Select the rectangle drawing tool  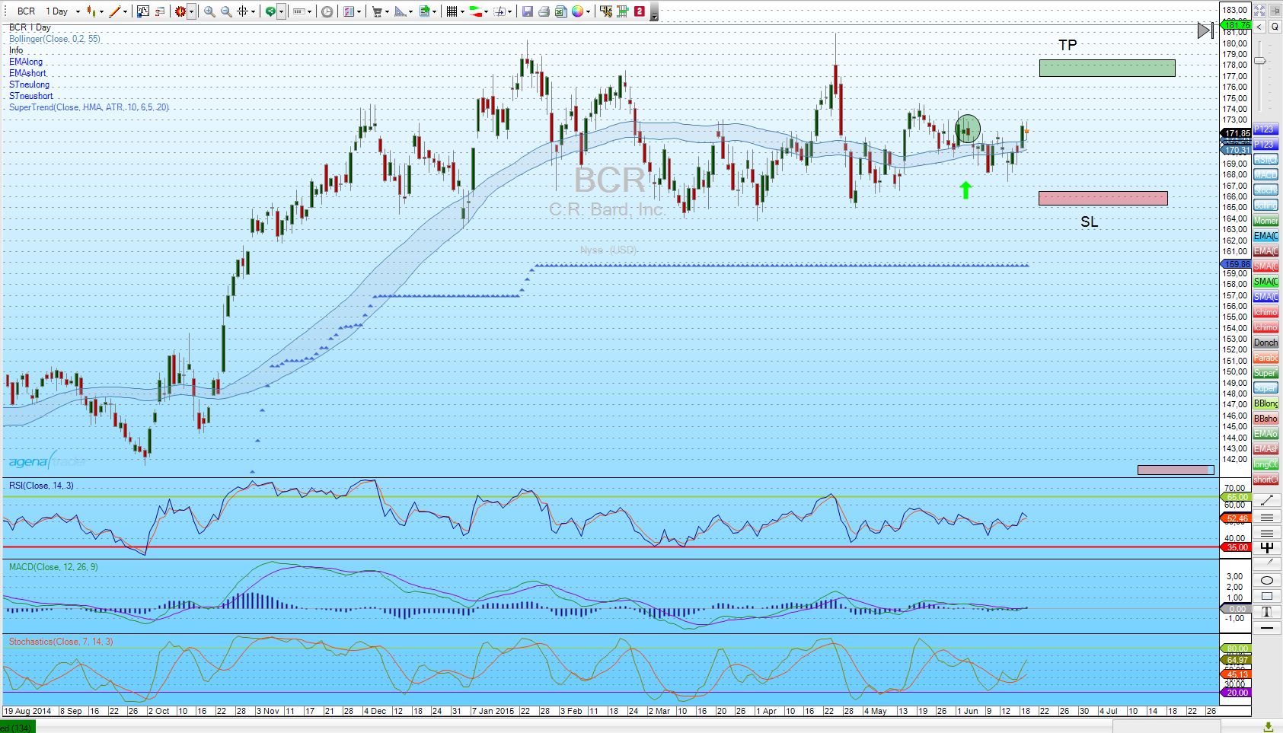[x=1266, y=596]
